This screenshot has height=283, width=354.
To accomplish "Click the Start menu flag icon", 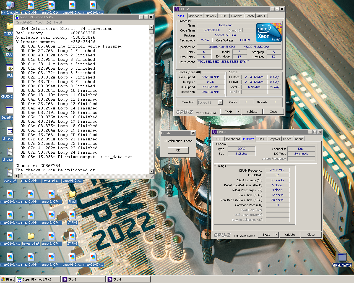I will (x=3, y=279).
